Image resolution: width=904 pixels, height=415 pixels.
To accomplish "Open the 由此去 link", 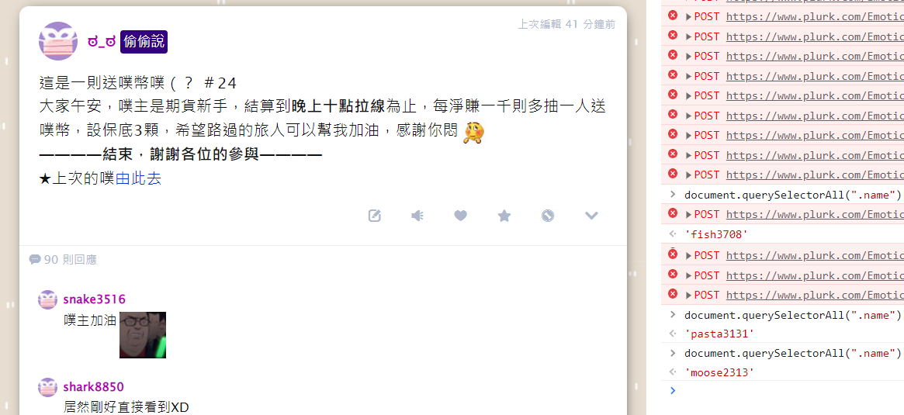I will (x=138, y=178).
